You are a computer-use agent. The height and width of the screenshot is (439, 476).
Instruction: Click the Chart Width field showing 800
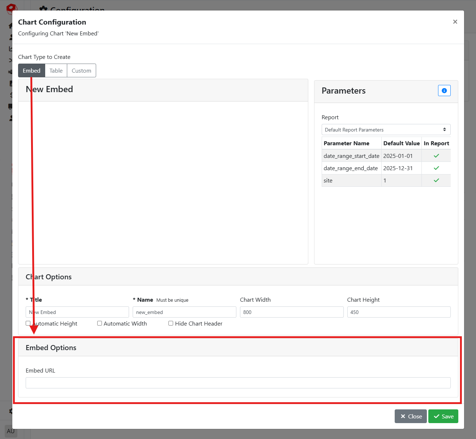pos(291,312)
